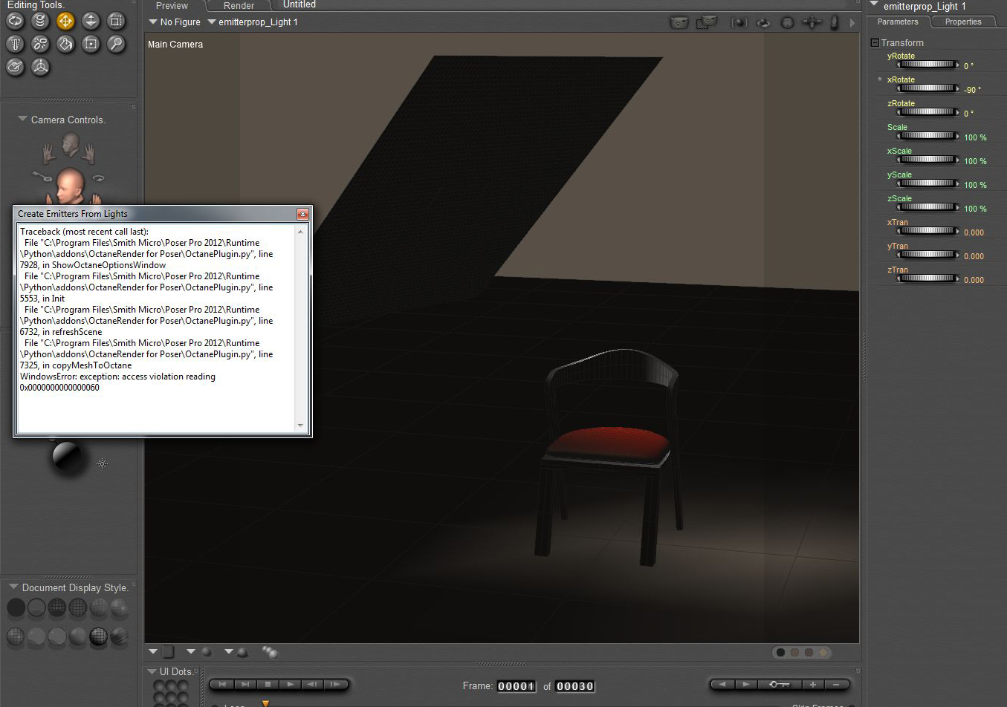Select the Rotate editing tool
The image size is (1007, 707).
(x=15, y=21)
